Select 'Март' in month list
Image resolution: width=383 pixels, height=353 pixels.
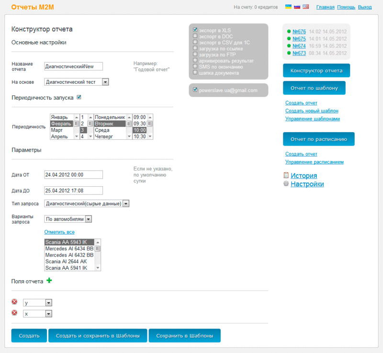click(62, 130)
